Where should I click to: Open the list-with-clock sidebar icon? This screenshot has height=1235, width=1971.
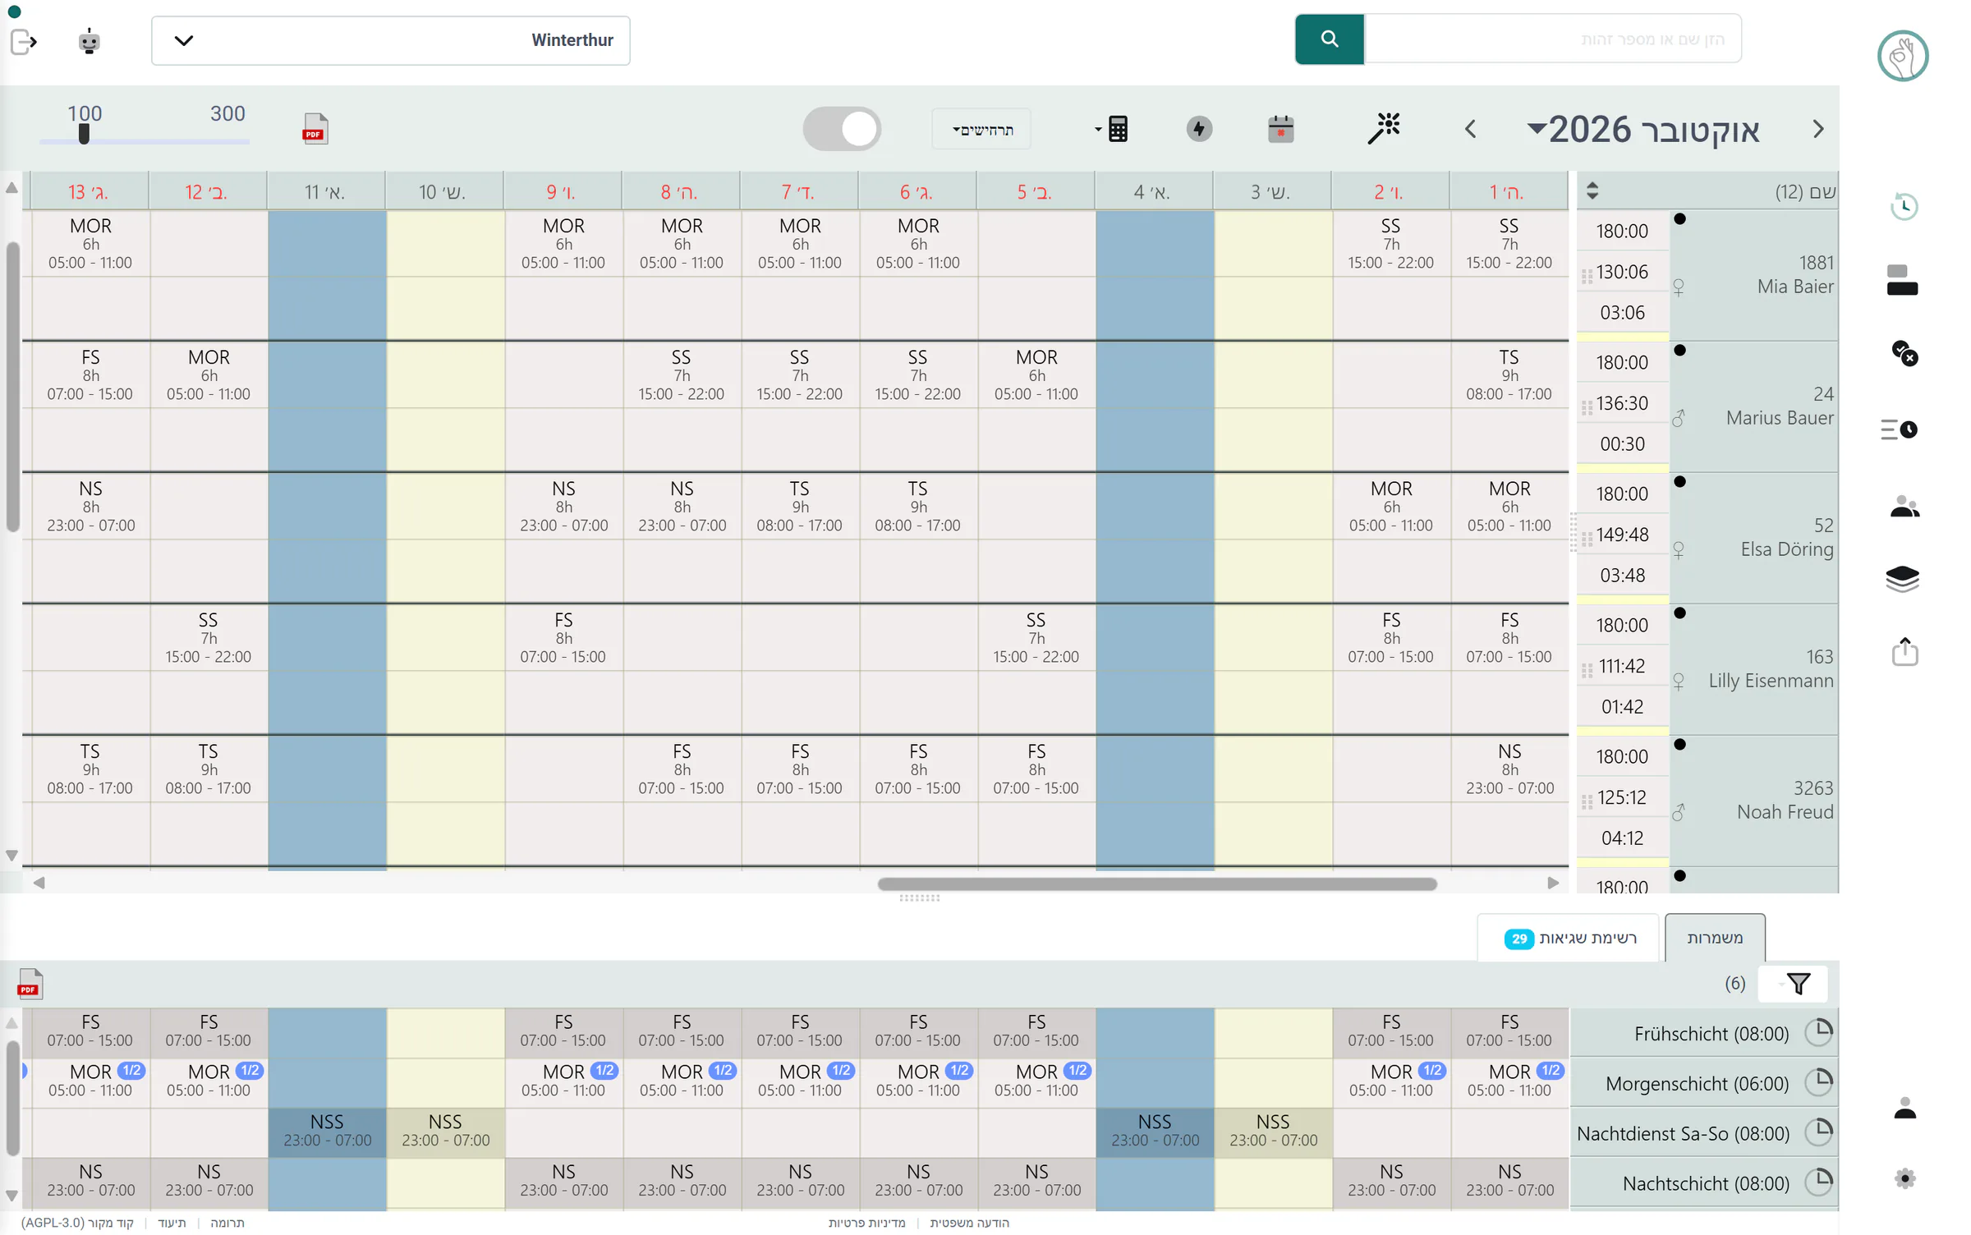coord(1900,429)
